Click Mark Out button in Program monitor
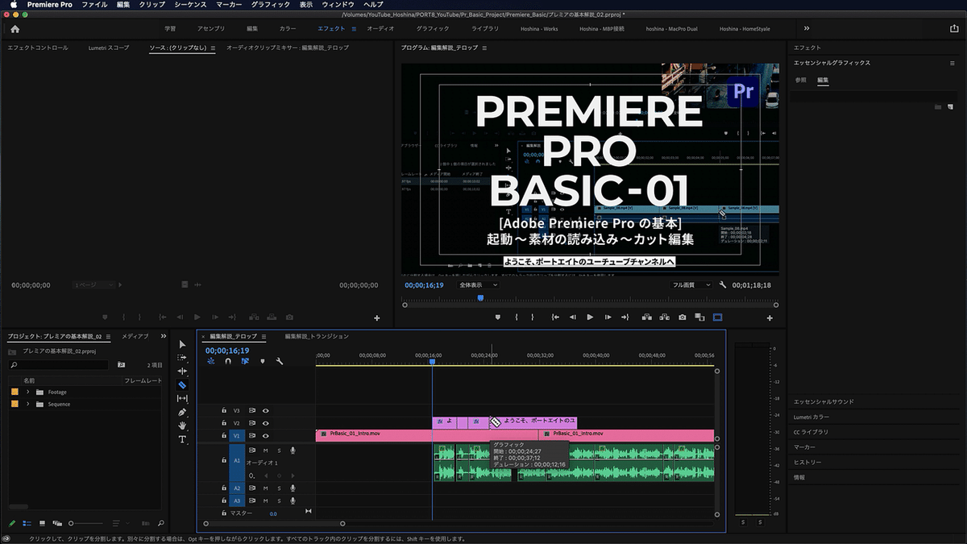The height and width of the screenshot is (544, 967). click(x=533, y=318)
